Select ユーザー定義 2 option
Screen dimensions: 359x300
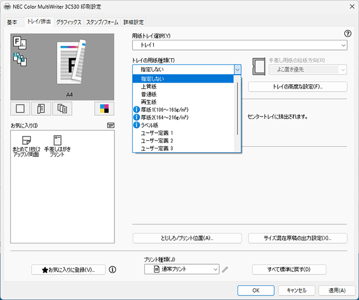coord(183,141)
